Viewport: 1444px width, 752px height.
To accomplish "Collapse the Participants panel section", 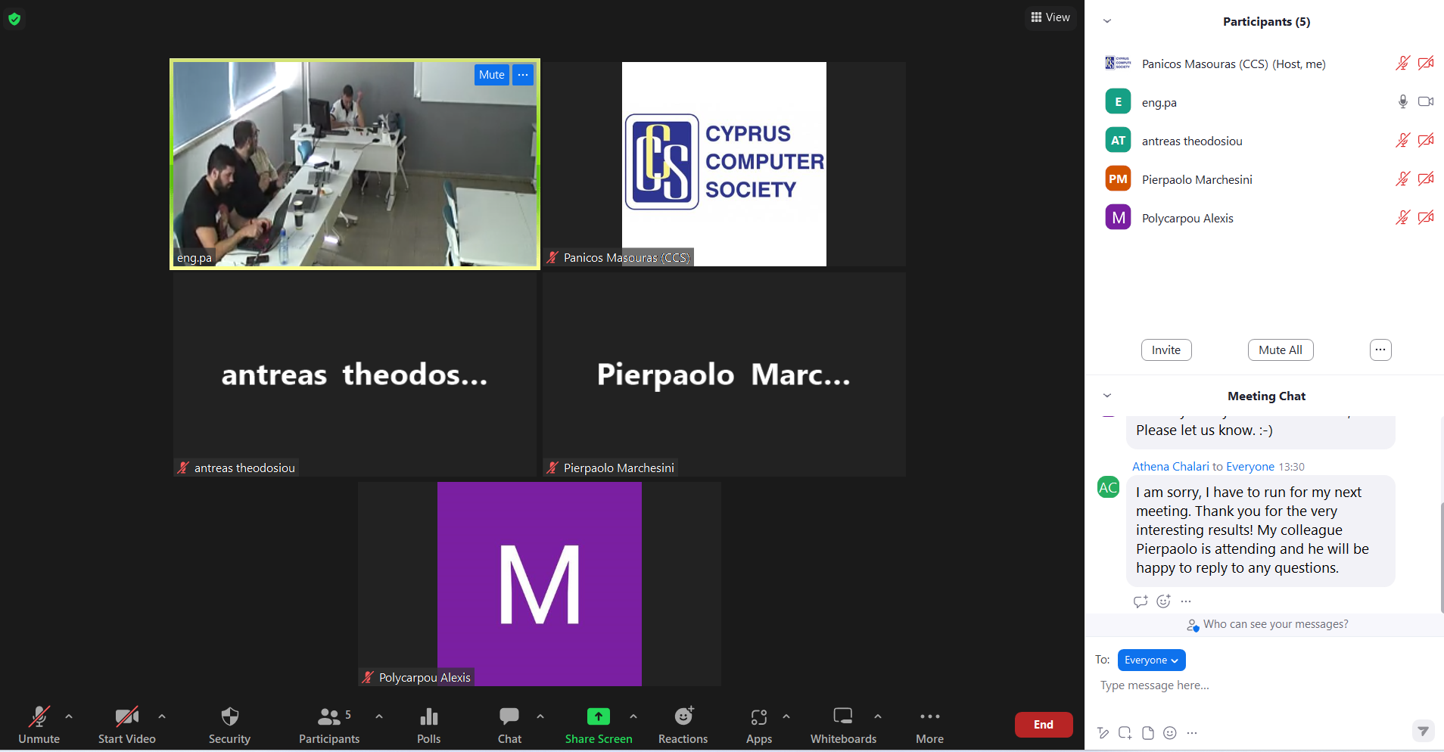I will click(x=1107, y=21).
